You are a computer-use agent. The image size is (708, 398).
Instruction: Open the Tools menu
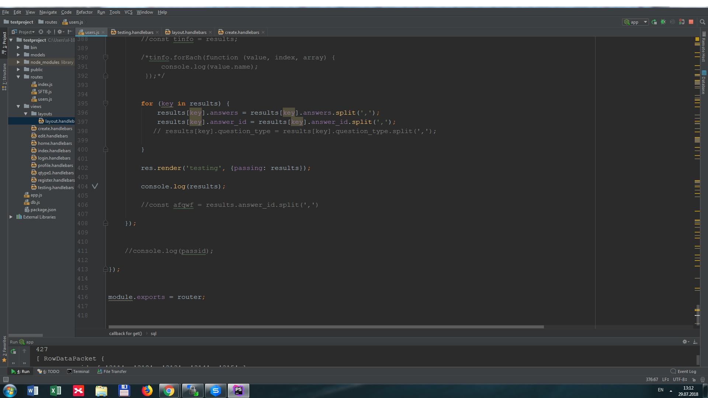coord(115,12)
